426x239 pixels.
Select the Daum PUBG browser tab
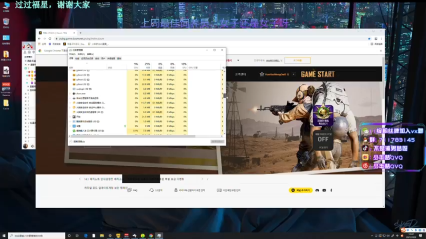(x=57, y=33)
